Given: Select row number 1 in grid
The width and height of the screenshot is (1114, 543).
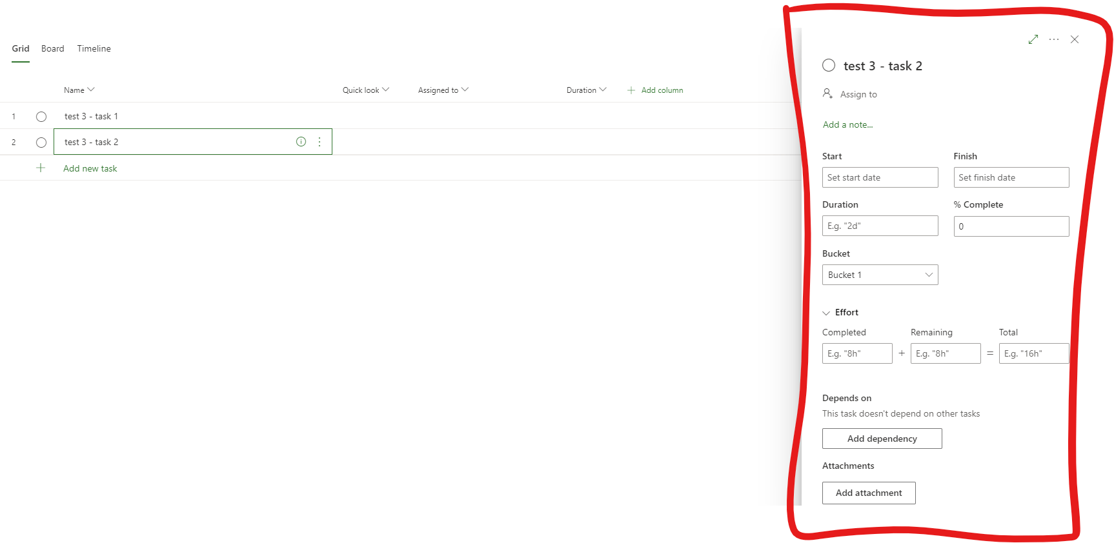Looking at the screenshot, I should coord(14,117).
